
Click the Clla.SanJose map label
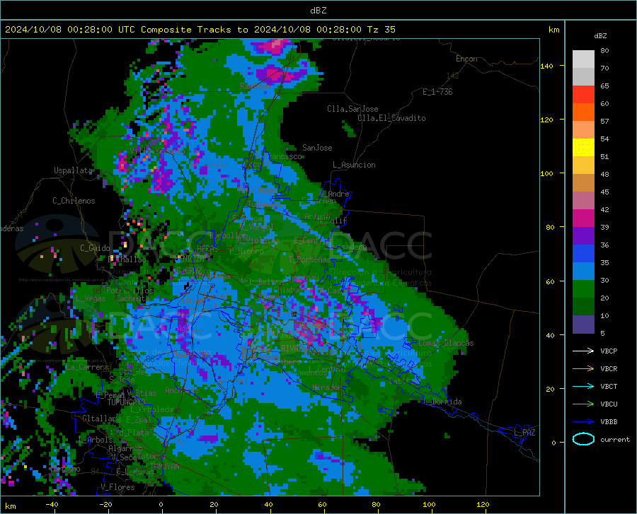pos(352,109)
